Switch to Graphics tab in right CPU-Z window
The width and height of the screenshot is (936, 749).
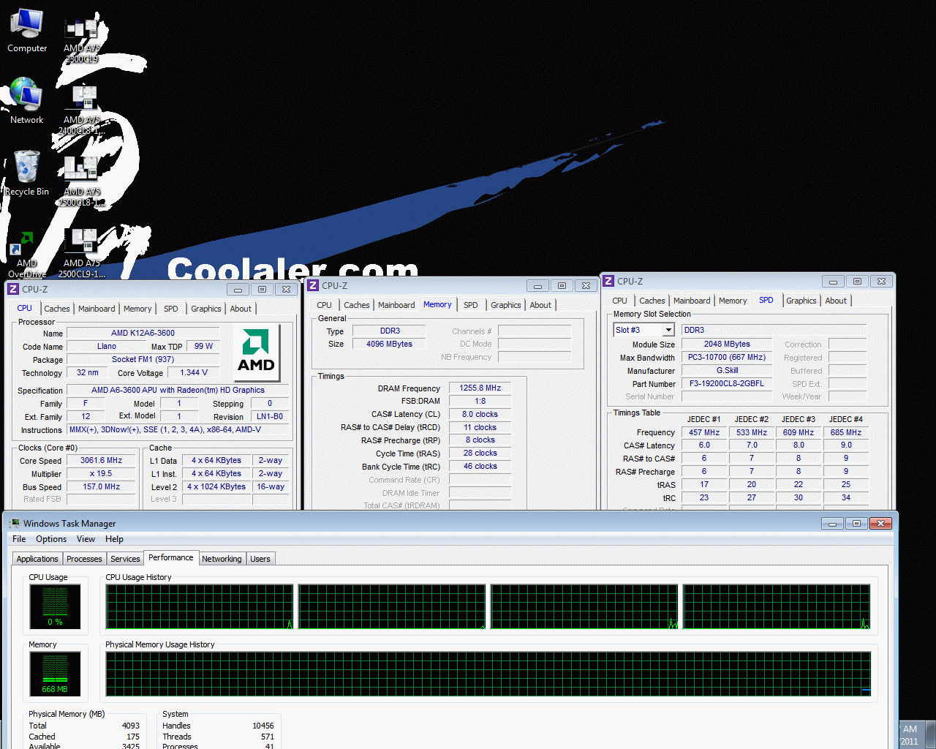[801, 301]
